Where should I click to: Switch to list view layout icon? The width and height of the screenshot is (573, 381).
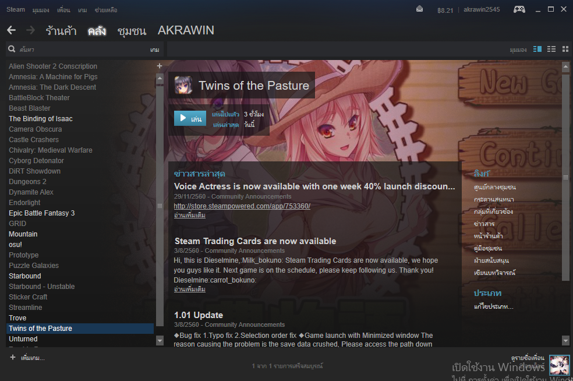[551, 49]
